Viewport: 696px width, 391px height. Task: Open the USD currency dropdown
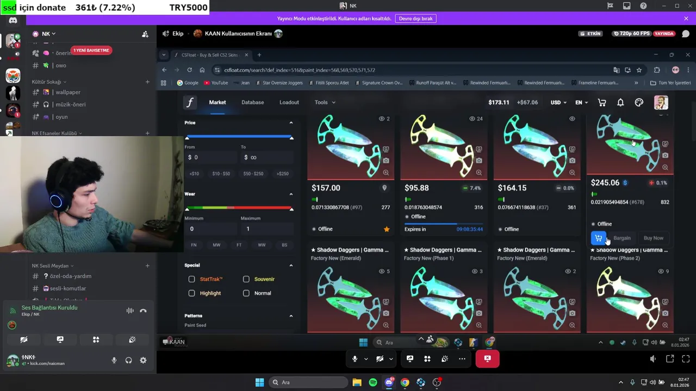pyautogui.click(x=558, y=103)
